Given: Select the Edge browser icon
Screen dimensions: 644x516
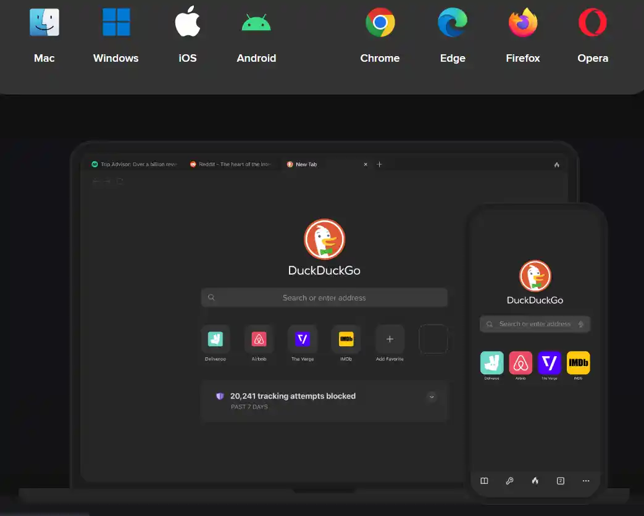Looking at the screenshot, I should pos(453,22).
